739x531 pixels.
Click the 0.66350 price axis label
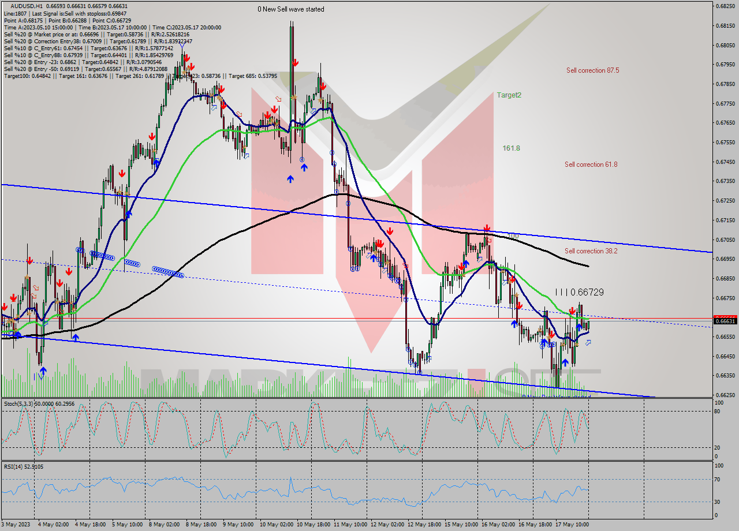(x=726, y=376)
